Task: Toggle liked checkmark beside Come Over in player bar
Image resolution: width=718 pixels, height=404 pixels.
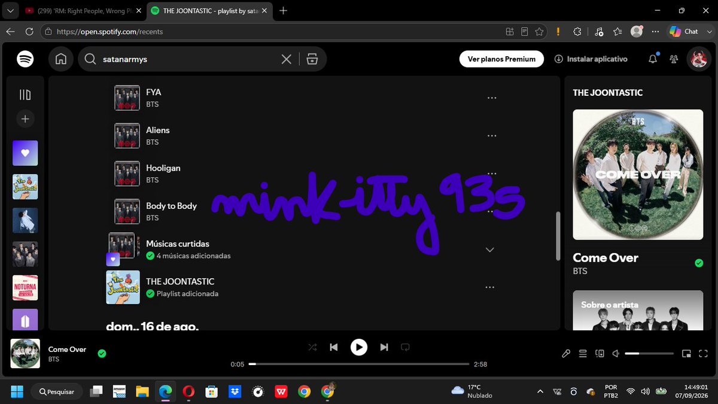Action: pos(102,354)
